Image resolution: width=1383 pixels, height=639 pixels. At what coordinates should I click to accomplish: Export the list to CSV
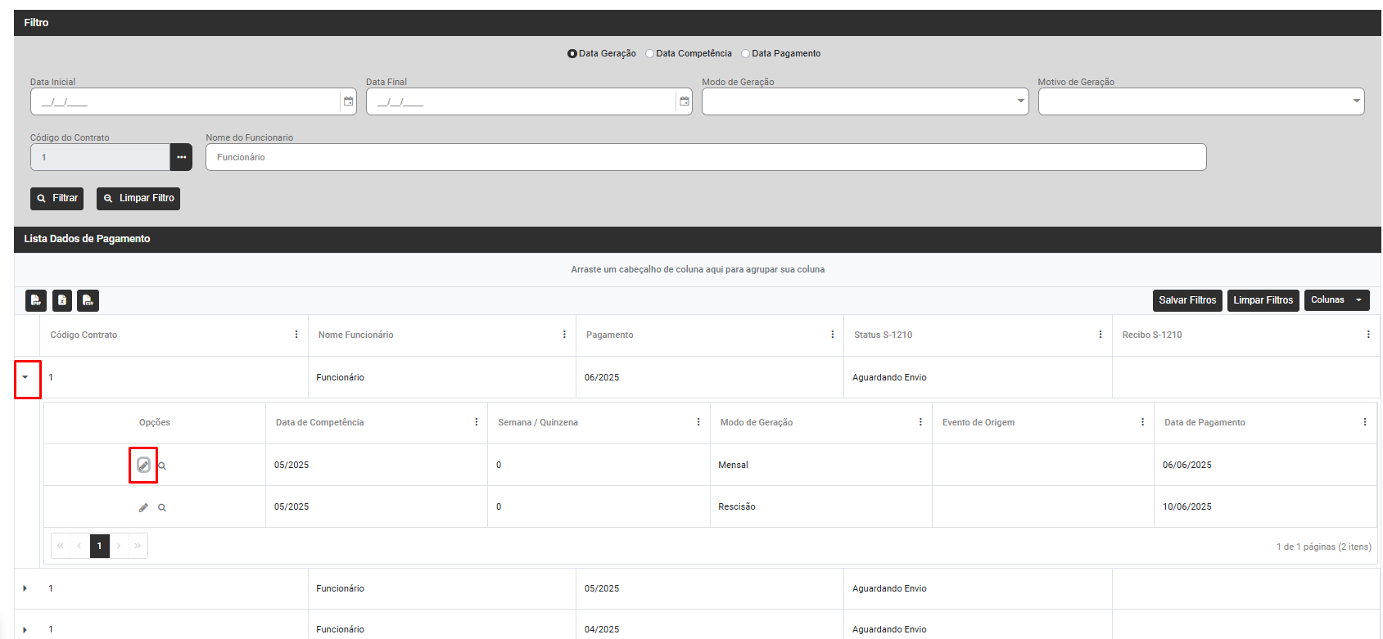pos(88,301)
